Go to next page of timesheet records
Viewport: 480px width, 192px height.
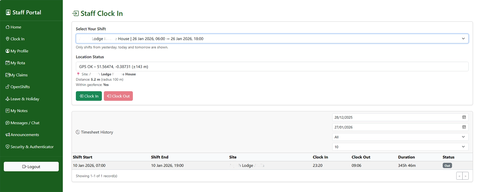465,176
